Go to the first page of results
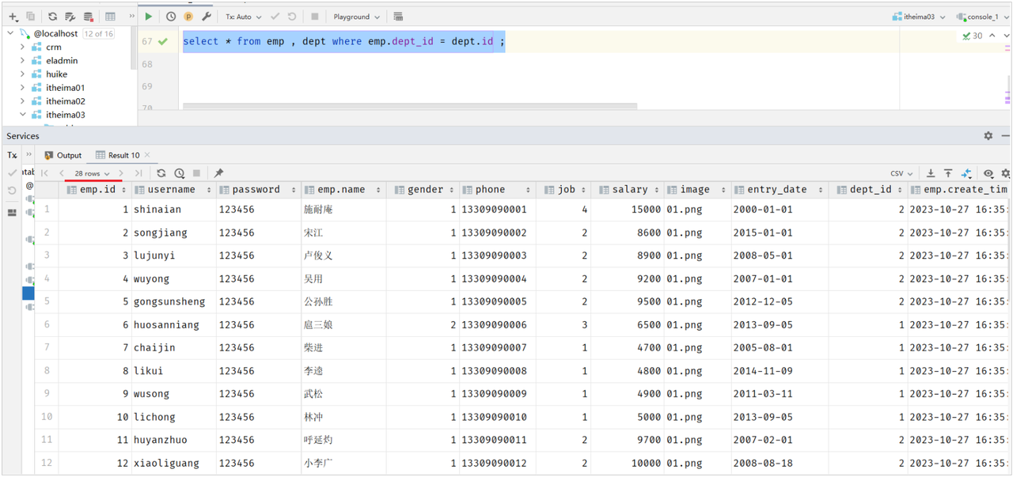This screenshot has width=1013, height=477. [x=45, y=173]
